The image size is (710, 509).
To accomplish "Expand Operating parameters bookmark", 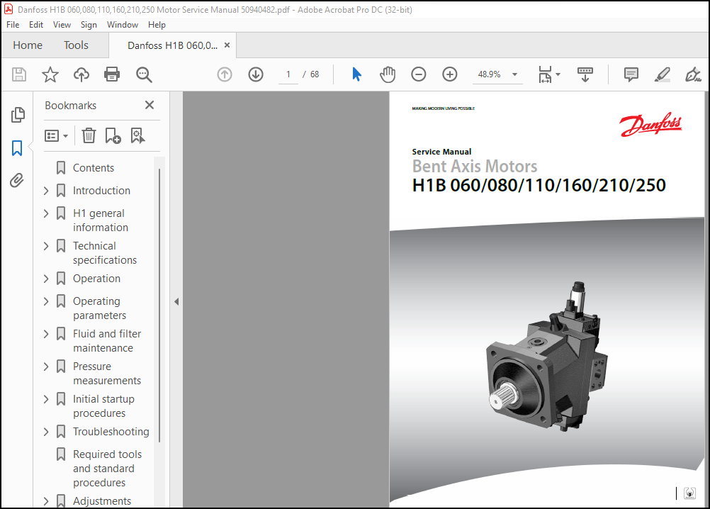I will pyautogui.click(x=46, y=301).
